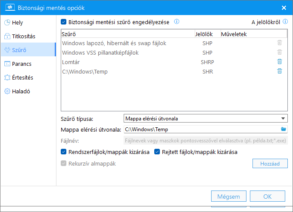293x212 pixels.
Task: Delete the Lomtár filter with trash icon
Action: point(280,61)
